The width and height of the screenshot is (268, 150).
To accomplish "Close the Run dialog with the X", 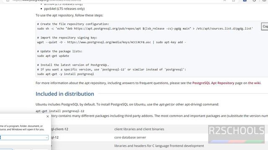I will click(48, 117).
